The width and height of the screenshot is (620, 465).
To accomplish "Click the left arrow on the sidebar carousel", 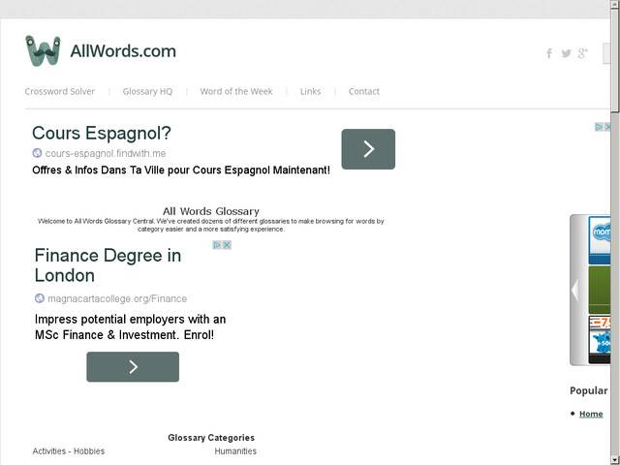I will [575, 291].
